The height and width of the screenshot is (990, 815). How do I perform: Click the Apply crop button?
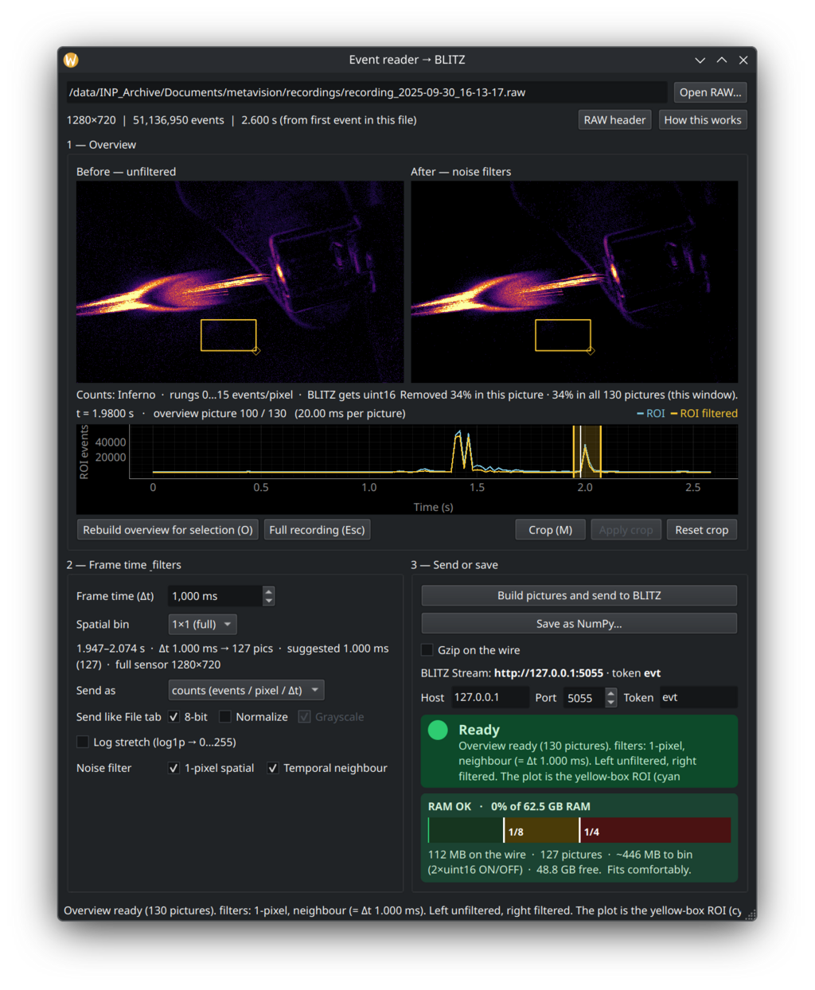[626, 530]
